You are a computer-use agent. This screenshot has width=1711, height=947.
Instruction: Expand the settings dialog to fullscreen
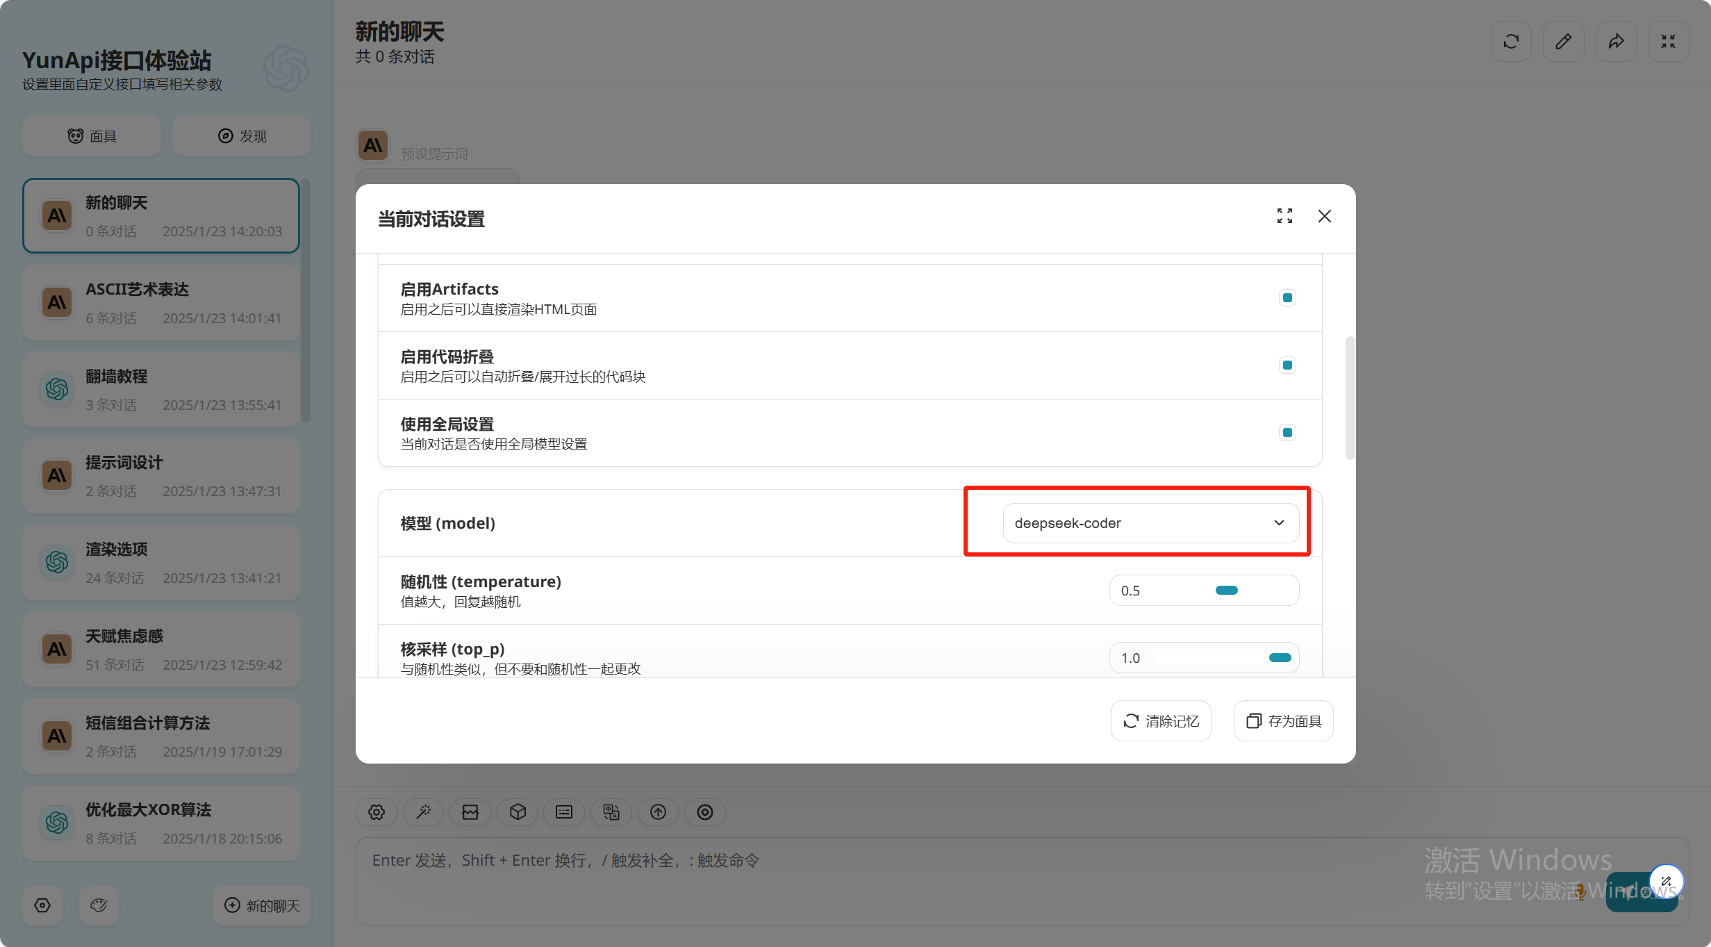[1284, 216]
